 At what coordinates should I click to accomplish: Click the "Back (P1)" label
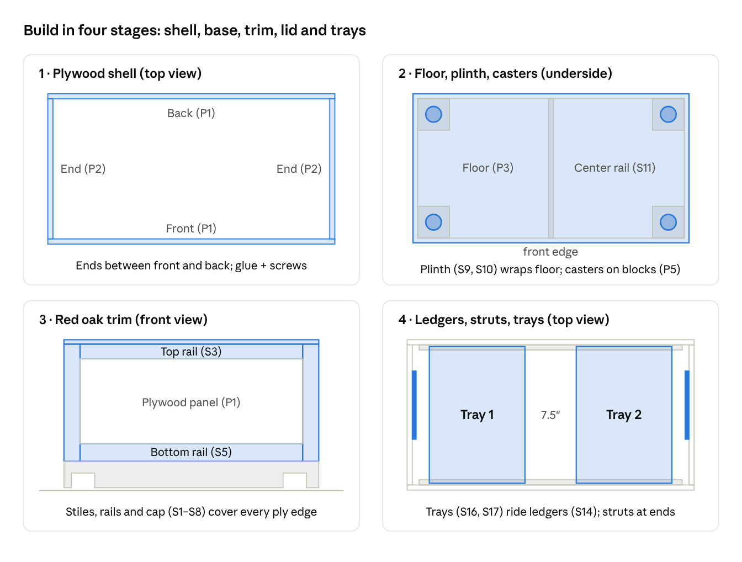pos(191,113)
